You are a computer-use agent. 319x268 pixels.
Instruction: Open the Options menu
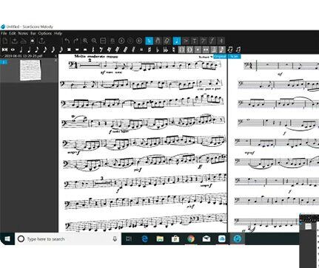45,33
